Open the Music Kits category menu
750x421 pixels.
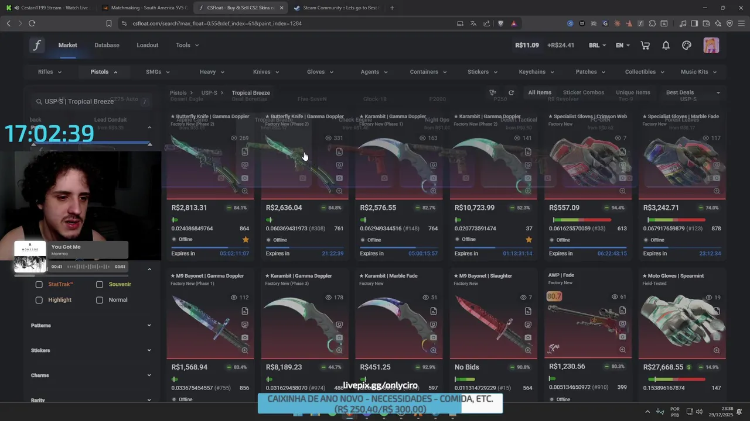click(698, 72)
